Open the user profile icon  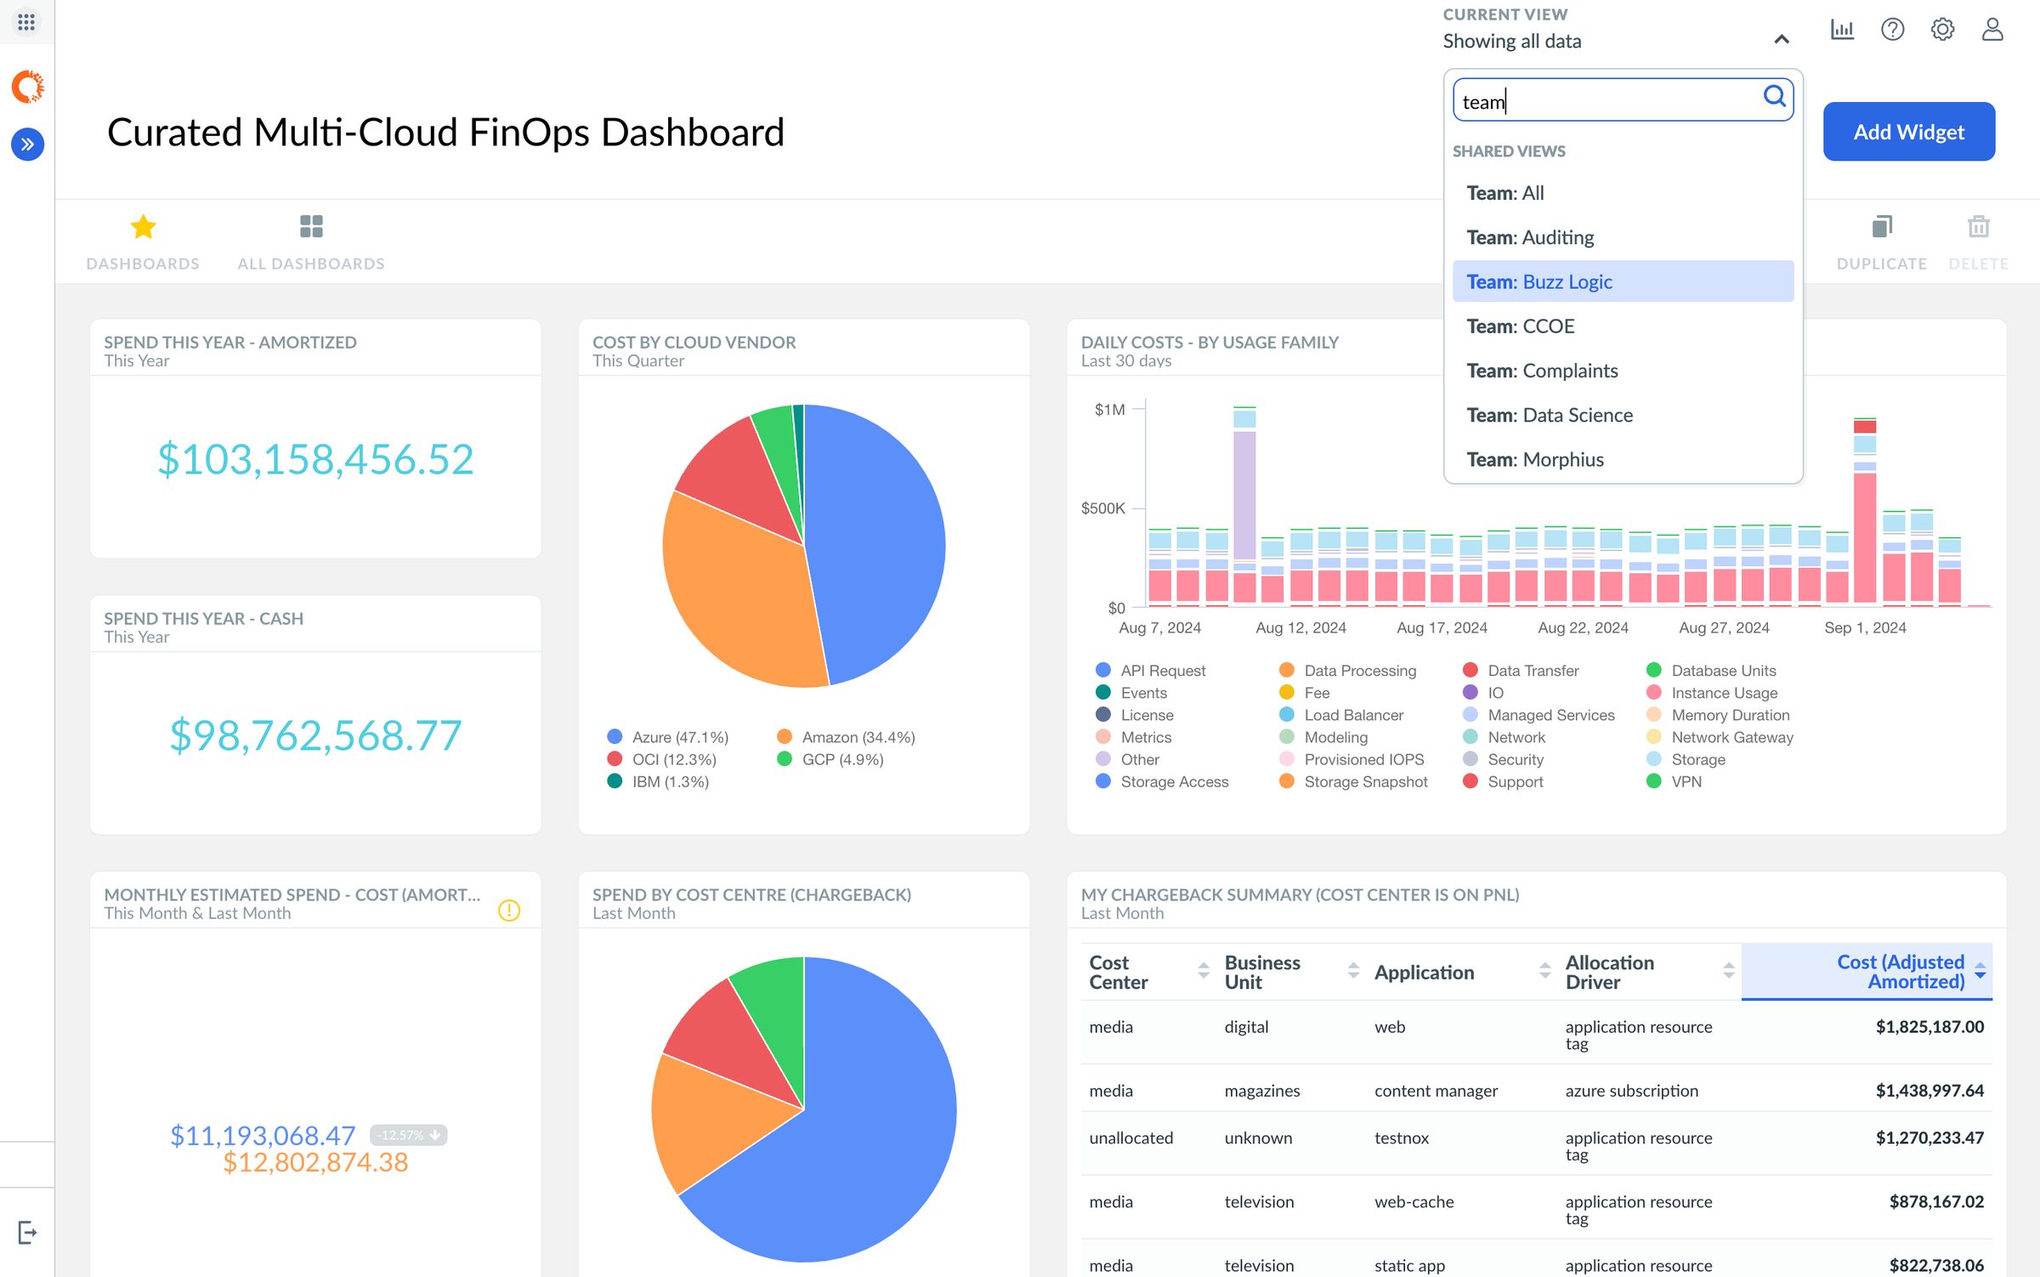point(1992,30)
